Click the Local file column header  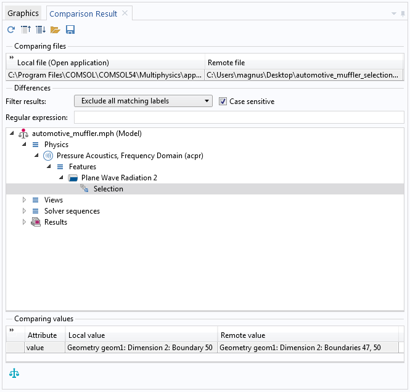tap(105, 63)
